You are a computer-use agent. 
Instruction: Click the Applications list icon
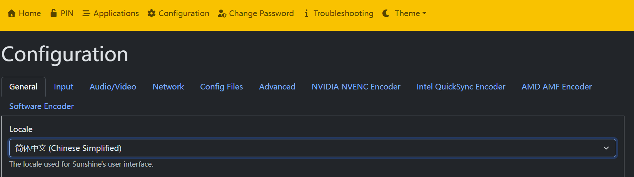(x=86, y=13)
